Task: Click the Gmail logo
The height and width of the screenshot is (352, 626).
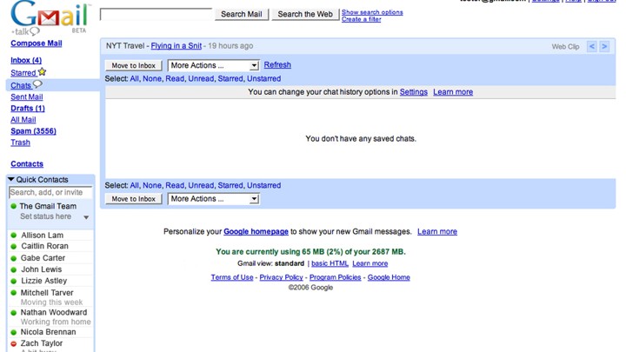Action: (x=50, y=17)
